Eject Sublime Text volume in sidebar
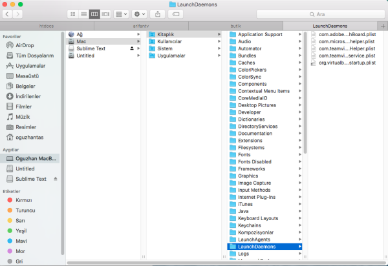The image size is (388, 266). pos(56,179)
